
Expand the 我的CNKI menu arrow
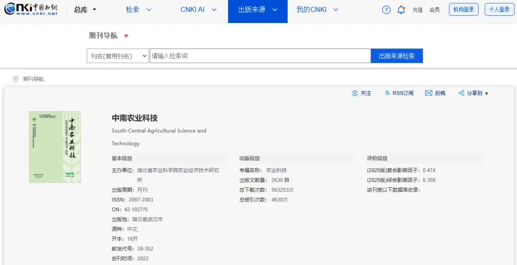pos(336,10)
